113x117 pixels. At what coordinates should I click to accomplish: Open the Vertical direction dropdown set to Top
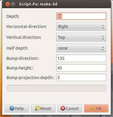pos(81,37)
